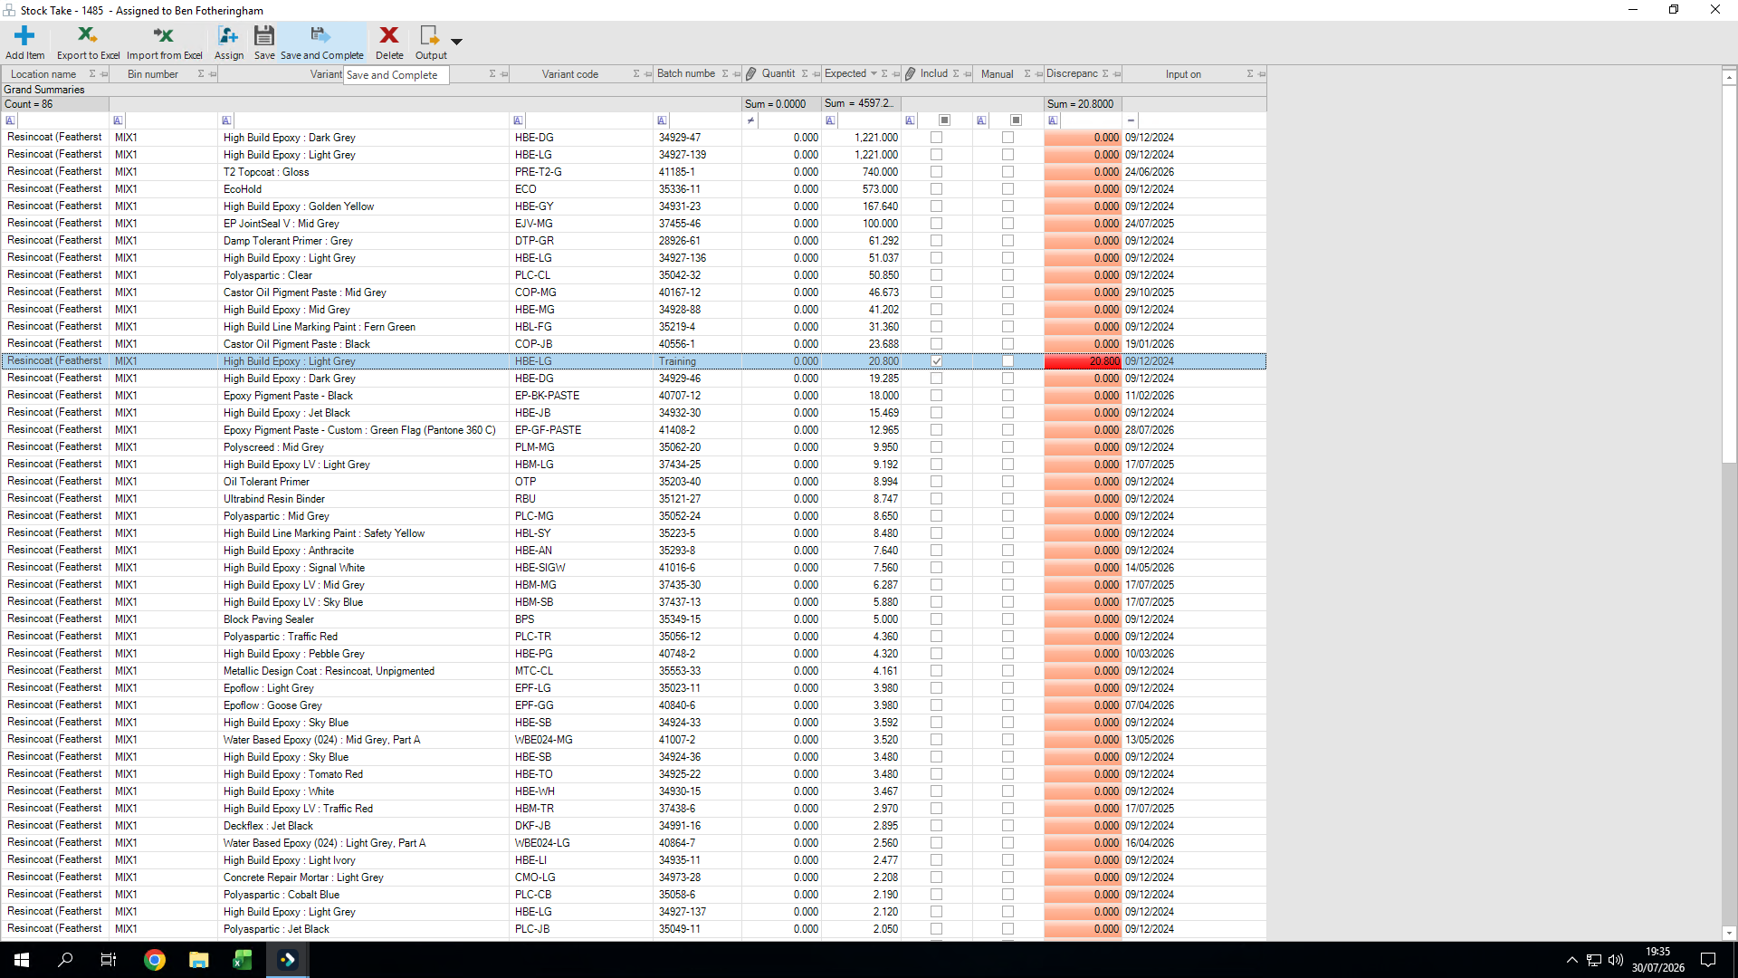Image resolution: width=1738 pixels, height=978 pixels.
Task: Click summary sigma icon in Quantity header
Action: pos(805,74)
